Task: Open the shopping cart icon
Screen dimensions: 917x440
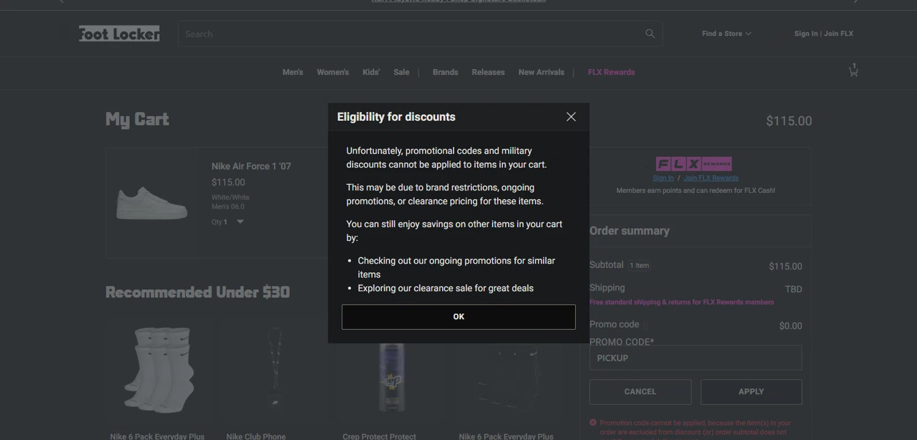Action: tap(853, 71)
